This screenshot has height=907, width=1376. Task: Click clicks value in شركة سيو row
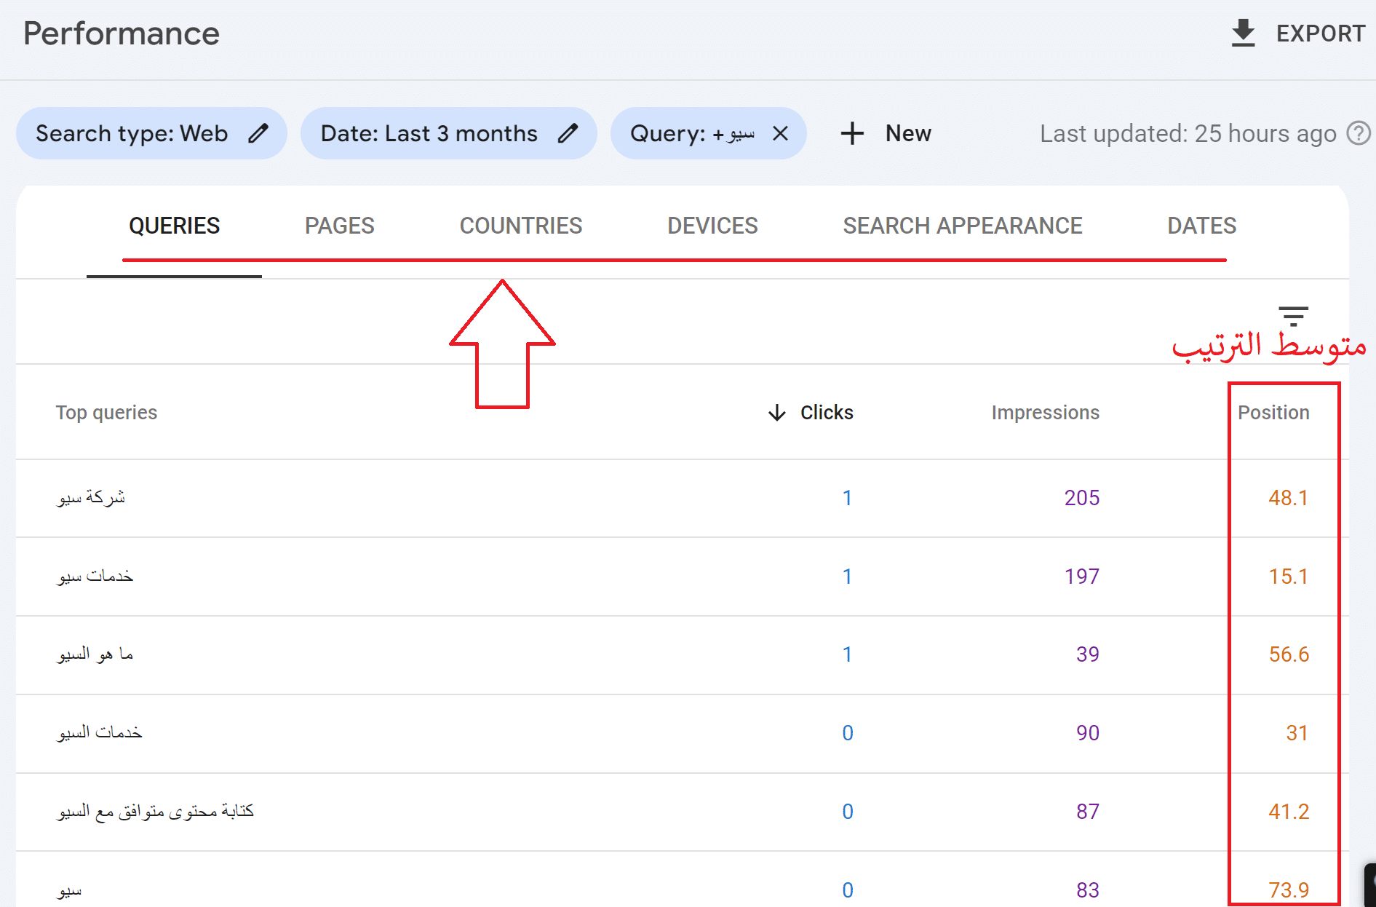pos(847,497)
